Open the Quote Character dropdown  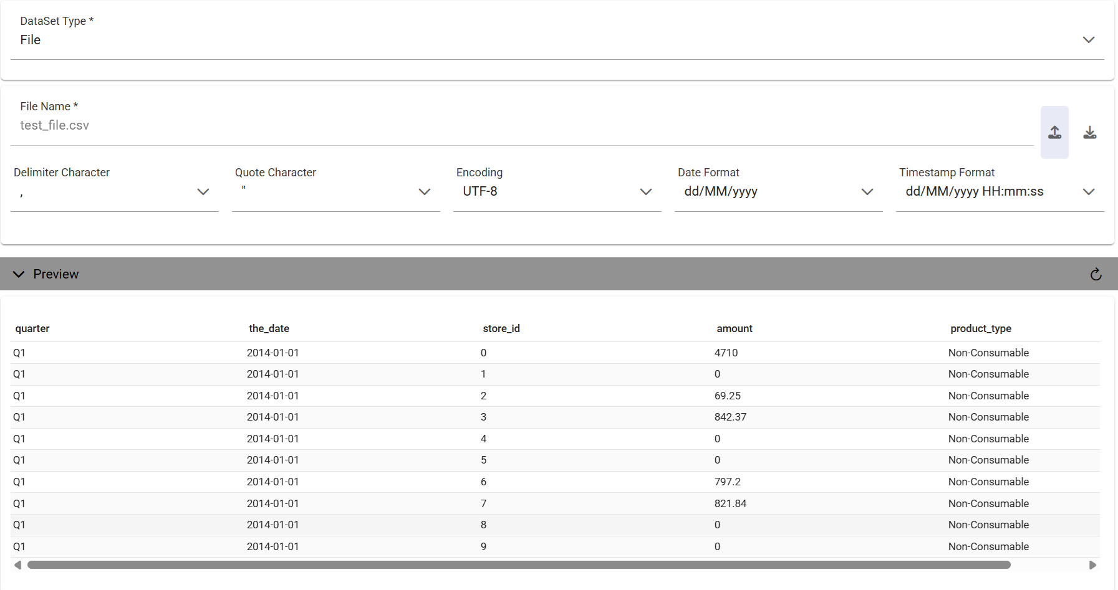point(336,191)
